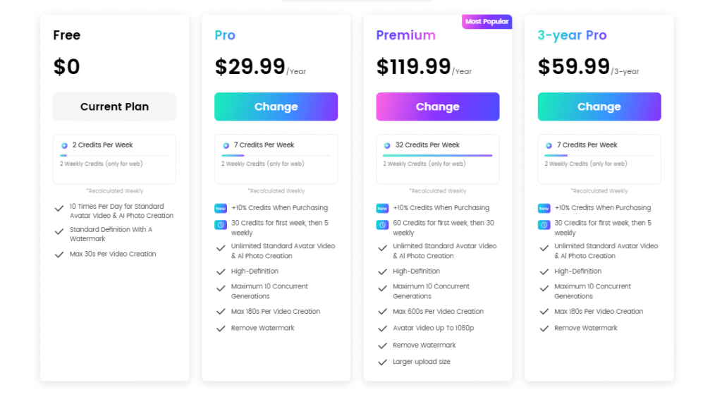
Task: Click the Pro plan 'New' badge icon
Action: pos(221,208)
